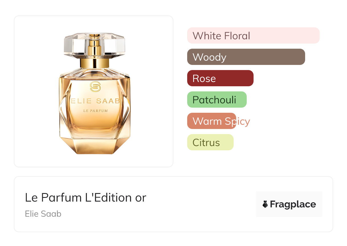Click the Fragplace wordmark text
This screenshot has width=347, height=246.
pyautogui.click(x=293, y=204)
